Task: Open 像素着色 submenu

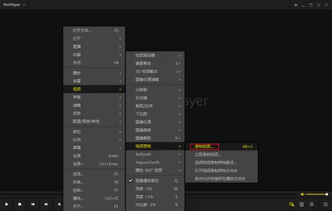Action: [x=155, y=64]
